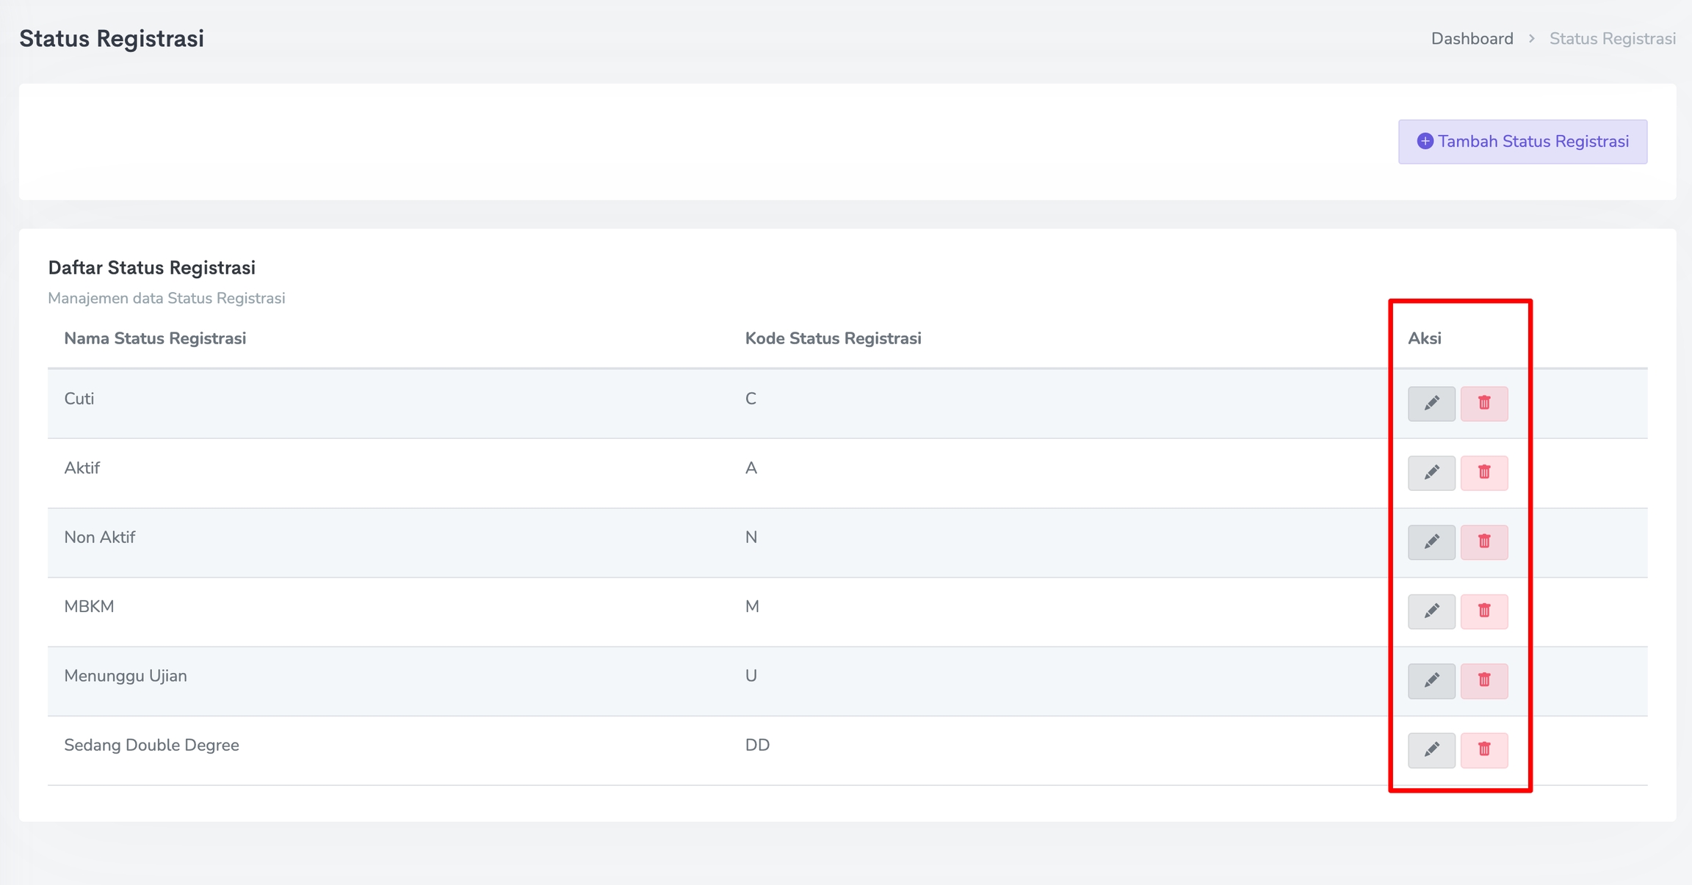Viewport: 1692px width, 885px height.
Task: Delete the MBKM status entry
Action: point(1483,611)
